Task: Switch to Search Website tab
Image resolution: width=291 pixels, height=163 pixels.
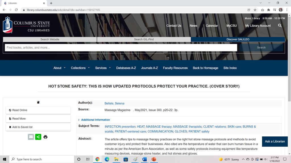Action: (50, 39)
